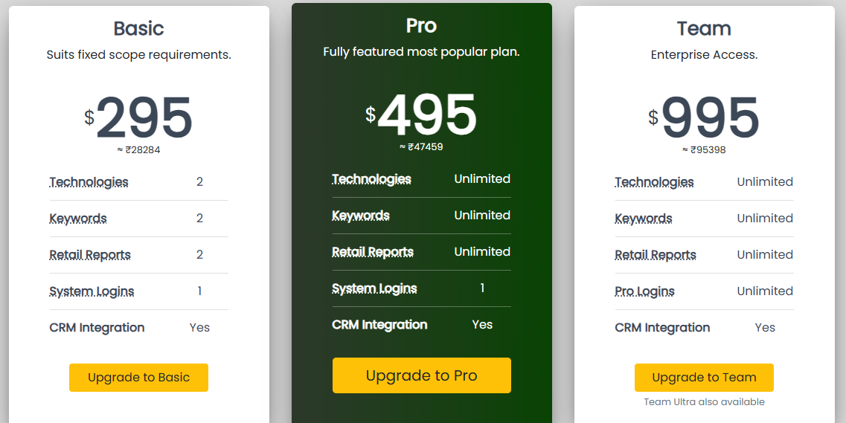This screenshot has height=423, width=846.
Task: Click Pro plan System Logins value 1
Action: 482,288
